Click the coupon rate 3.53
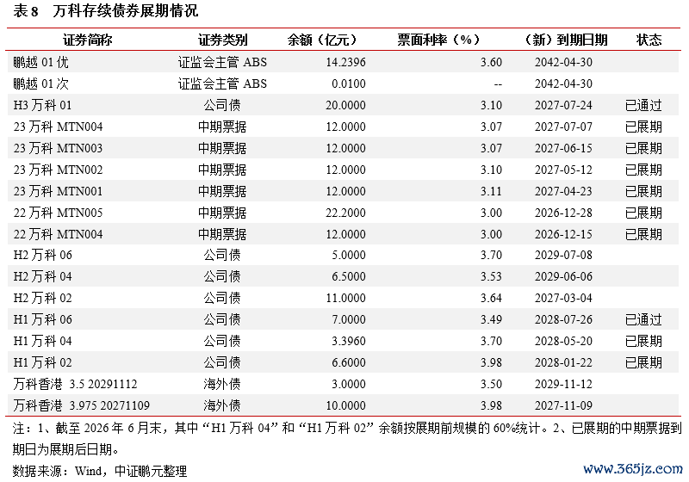 491,276
